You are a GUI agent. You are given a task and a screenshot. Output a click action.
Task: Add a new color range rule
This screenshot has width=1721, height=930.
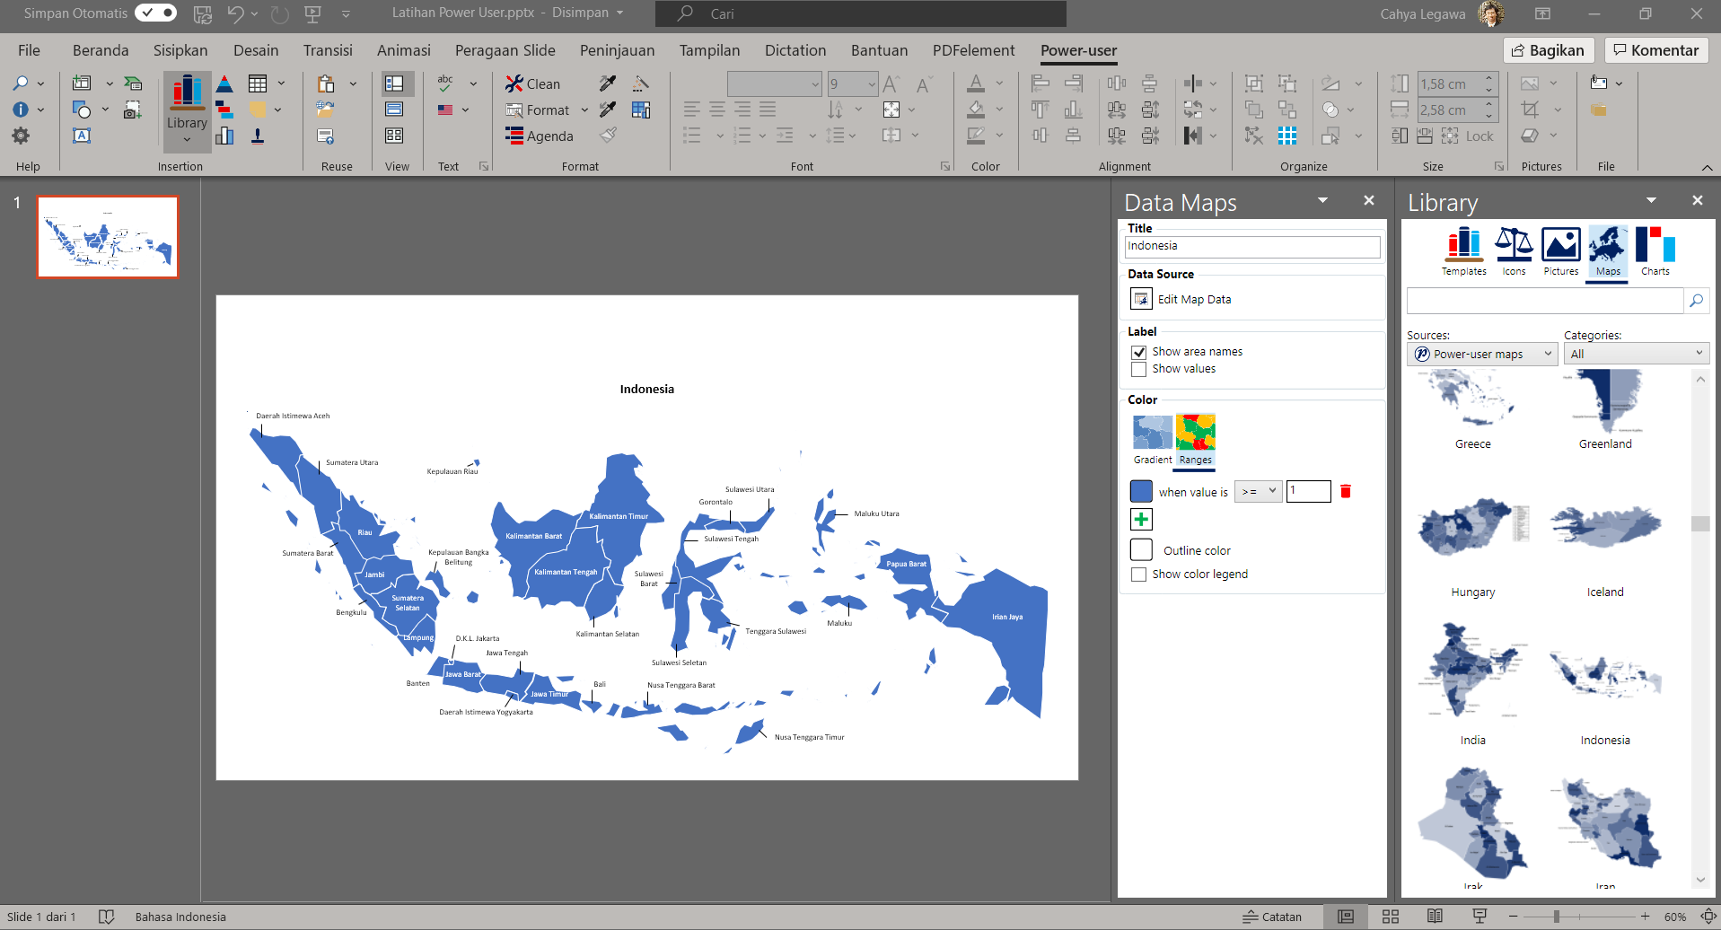(x=1141, y=520)
